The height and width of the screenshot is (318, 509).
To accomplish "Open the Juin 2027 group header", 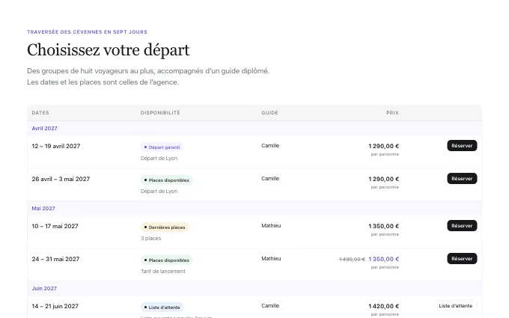I will pos(44,288).
